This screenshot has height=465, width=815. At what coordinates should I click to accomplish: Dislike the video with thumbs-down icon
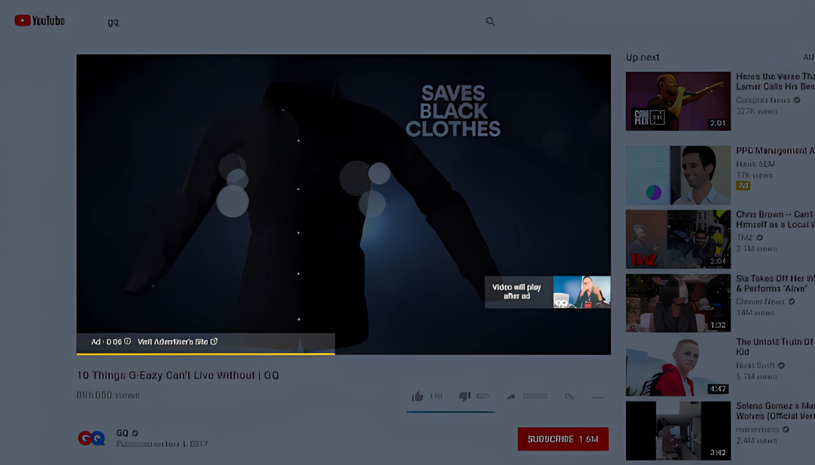(465, 397)
